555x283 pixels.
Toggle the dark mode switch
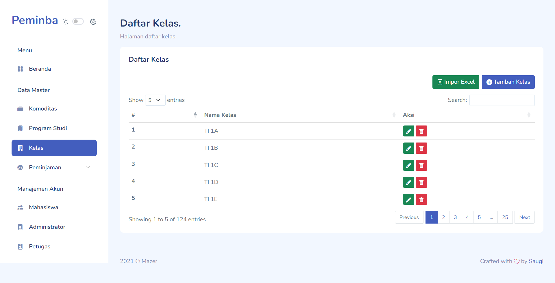pyautogui.click(x=78, y=21)
